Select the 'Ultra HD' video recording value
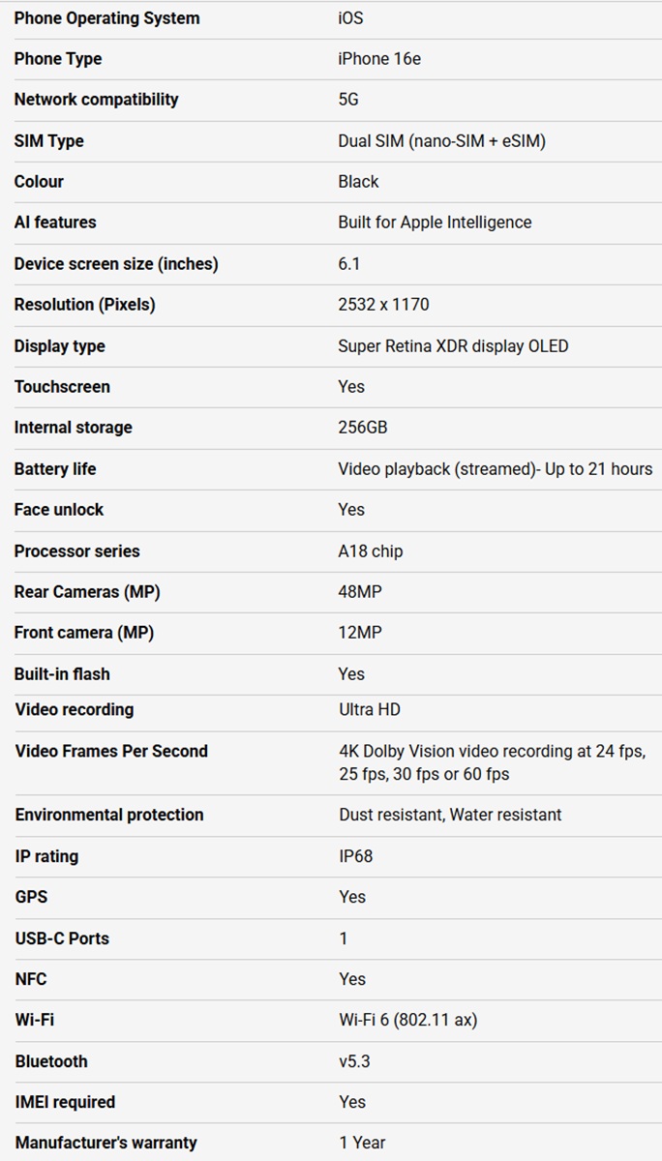 click(370, 710)
